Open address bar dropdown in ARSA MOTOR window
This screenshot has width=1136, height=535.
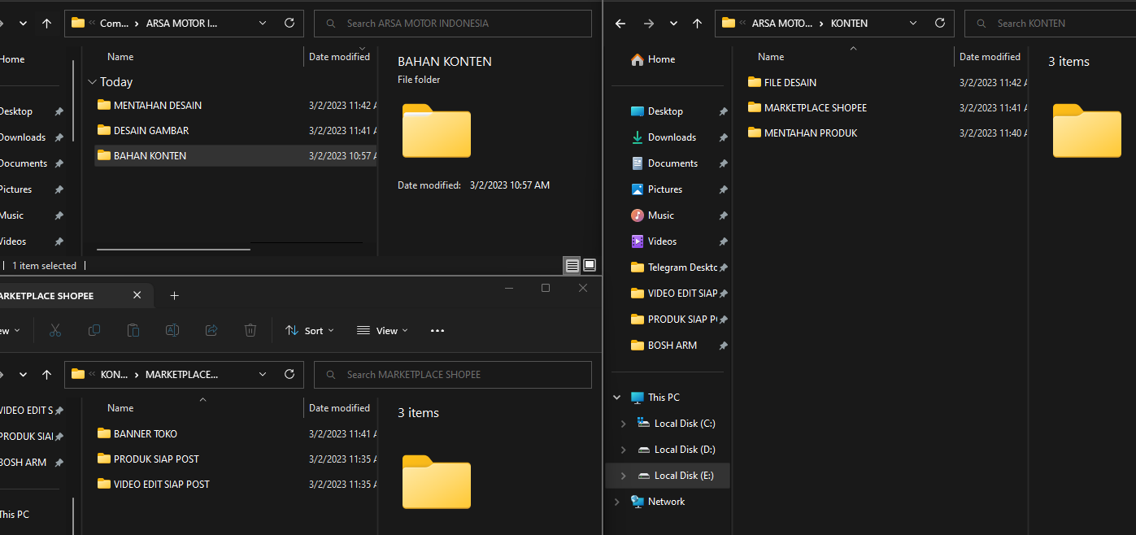tap(263, 24)
